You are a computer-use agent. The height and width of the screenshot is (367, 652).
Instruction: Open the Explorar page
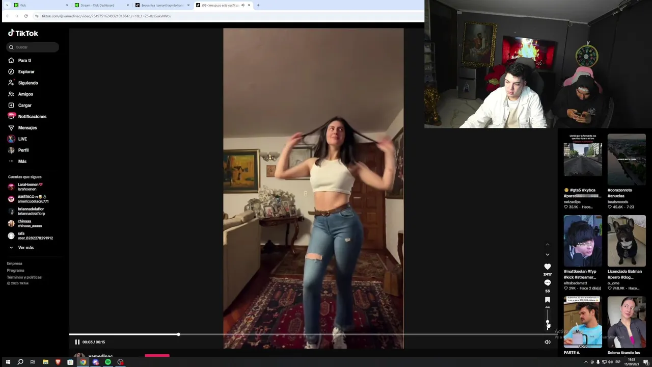[x=26, y=72]
